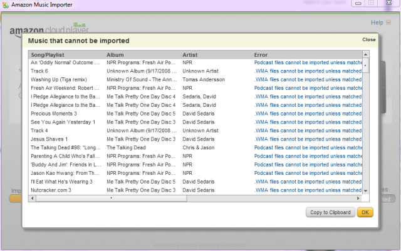The width and height of the screenshot is (401, 251).
Task: Click Chris & Jason artist cell
Action: [199, 147]
